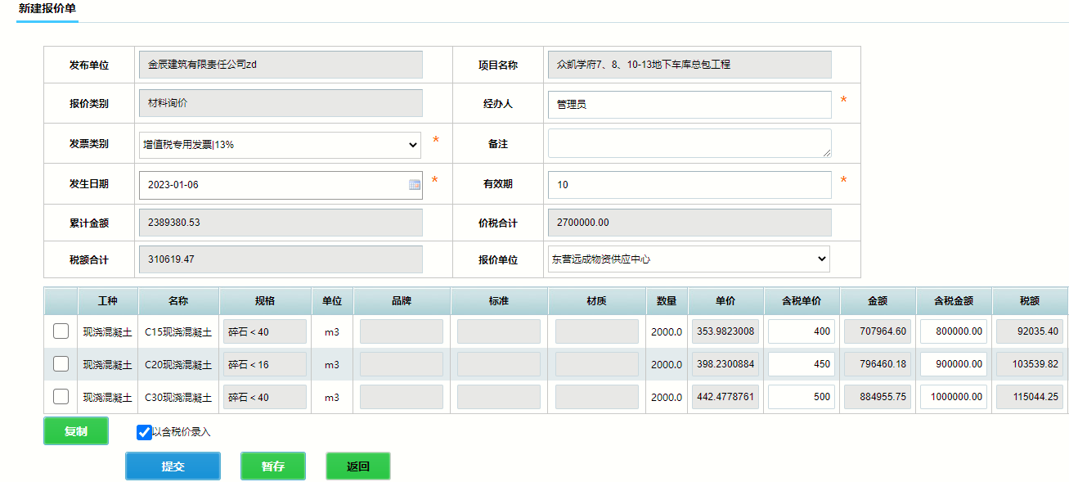
Task: Edit 含税单价 value 450 for C20
Action: [801, 364]
